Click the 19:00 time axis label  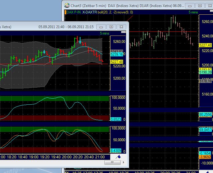pos(34,157)
